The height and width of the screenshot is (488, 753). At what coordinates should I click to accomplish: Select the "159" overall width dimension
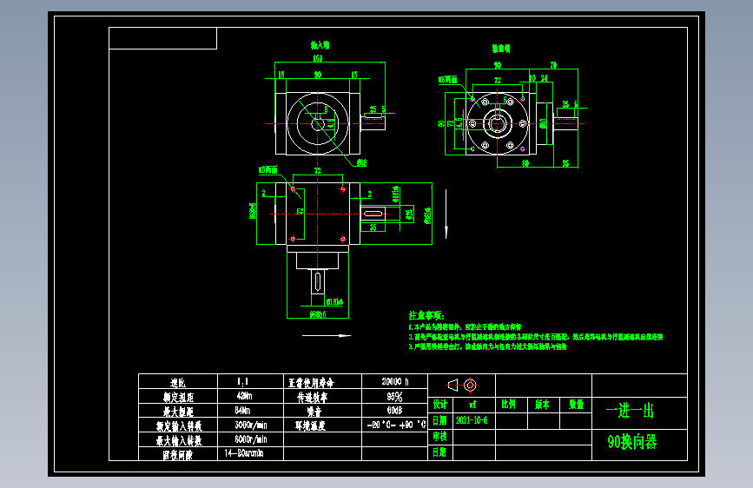point(318,58)
